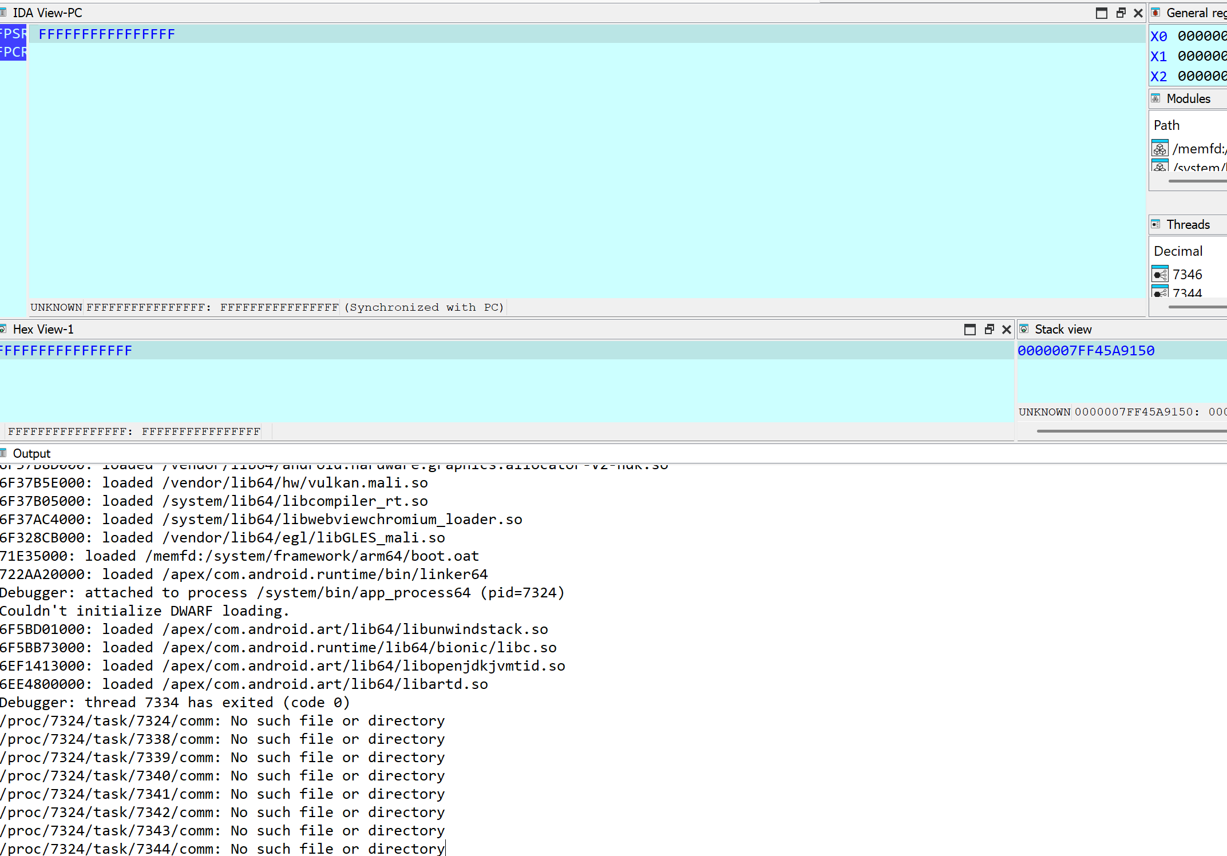Screen dimensions: 1227x856
Task: Float the IDA View-PC window
Action: point(1121,13)
